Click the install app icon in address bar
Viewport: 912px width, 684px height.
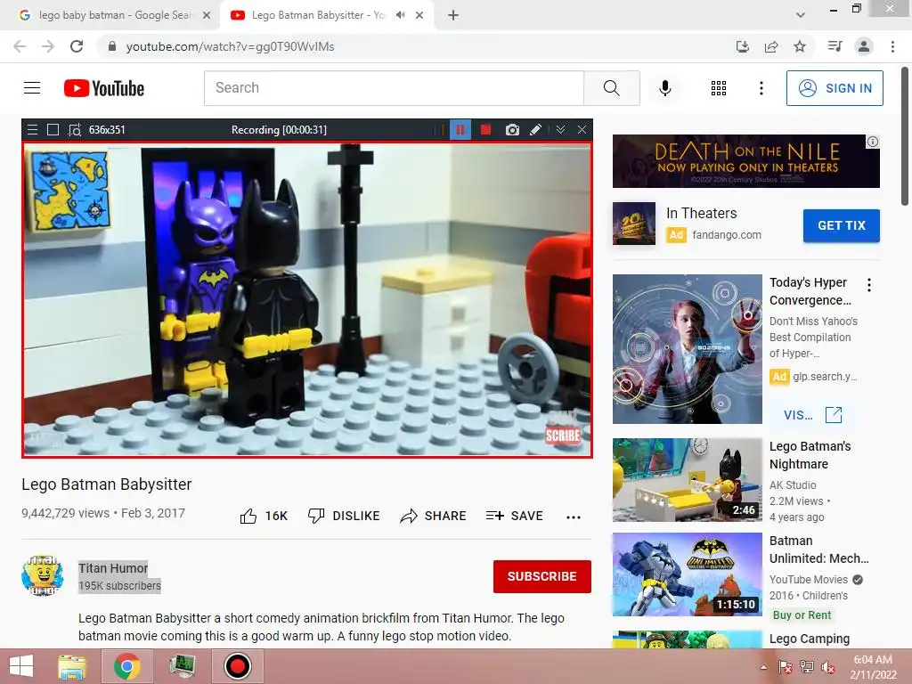coord(742,46)
